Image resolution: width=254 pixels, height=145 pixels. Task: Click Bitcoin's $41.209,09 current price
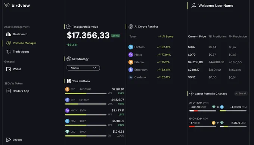tap(195, 62)
